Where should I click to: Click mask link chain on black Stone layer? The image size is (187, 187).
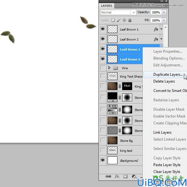pos(120,97)
